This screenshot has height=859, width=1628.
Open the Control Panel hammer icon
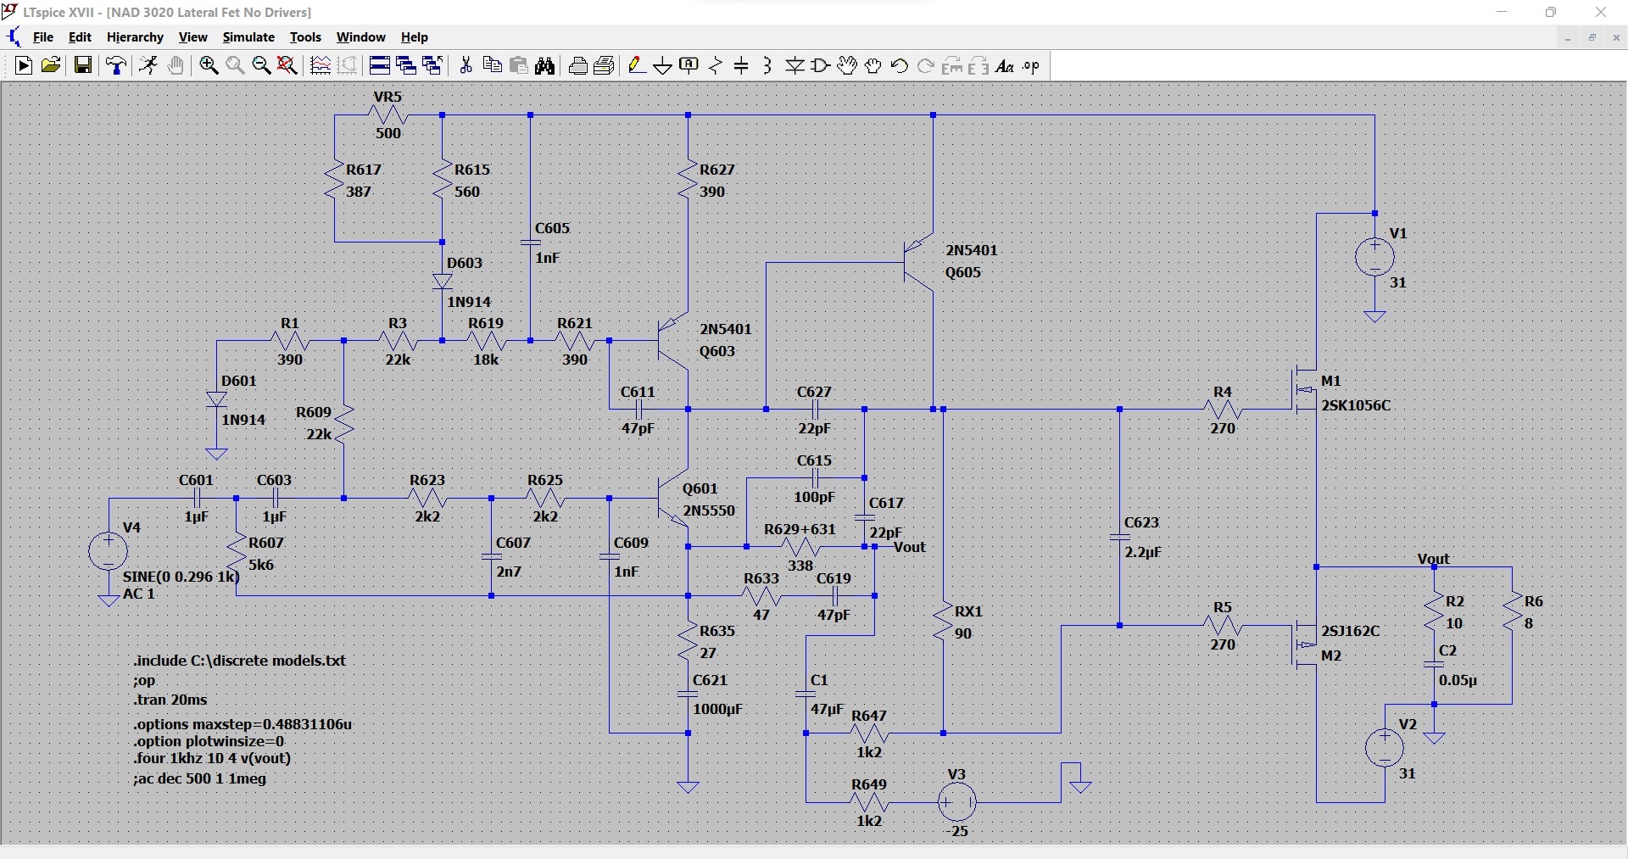[116, 66]
